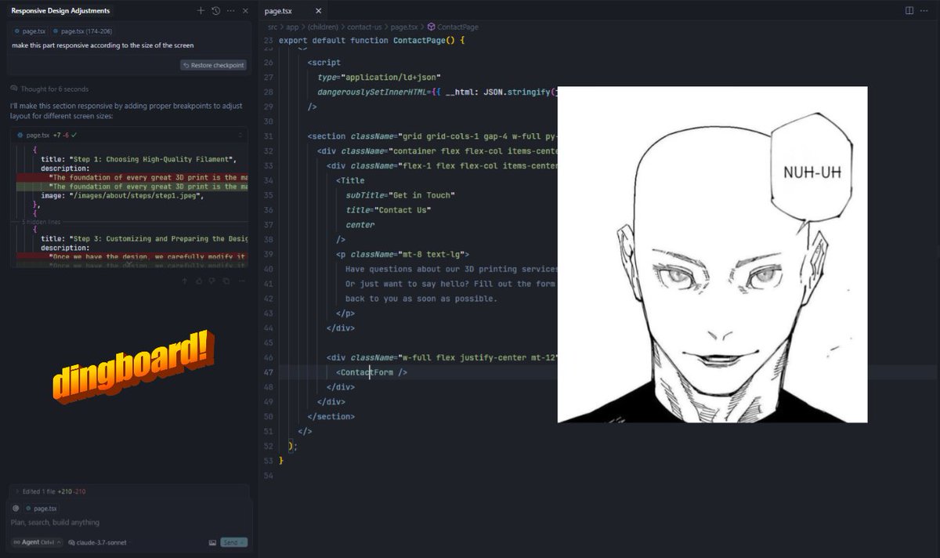Expand the '5 hidden lines' in diff

pyautogui.click(x=42, y=222)
